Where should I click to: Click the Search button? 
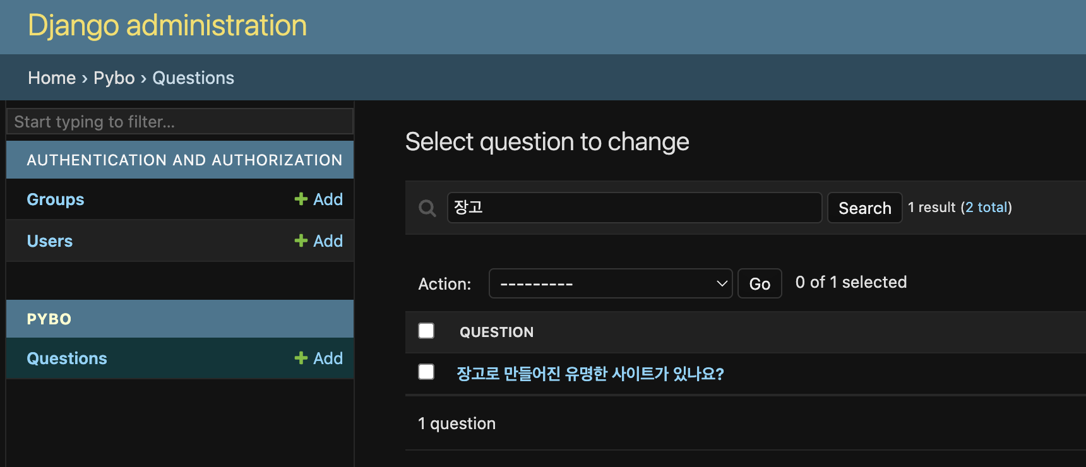click(864, 208)
